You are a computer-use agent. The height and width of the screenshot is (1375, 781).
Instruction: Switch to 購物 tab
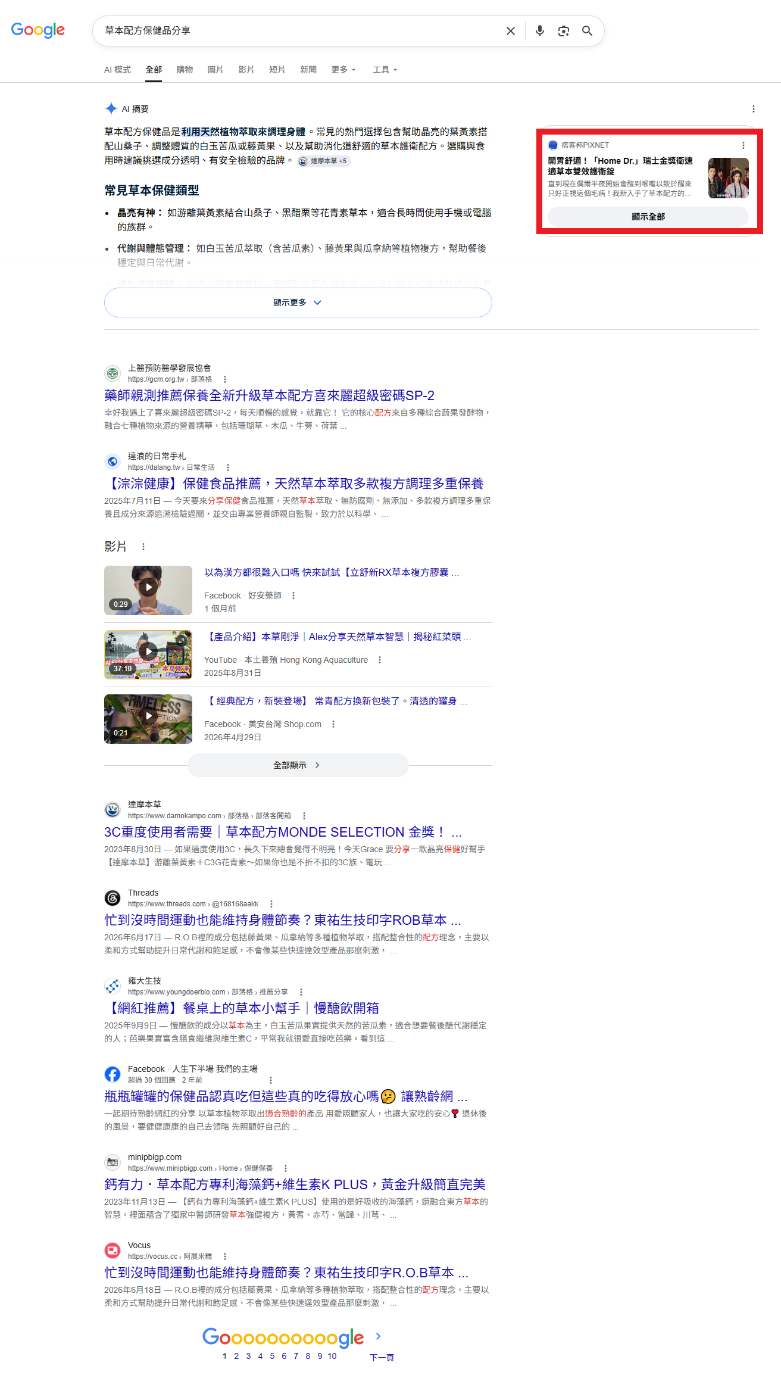coord(185,70)
